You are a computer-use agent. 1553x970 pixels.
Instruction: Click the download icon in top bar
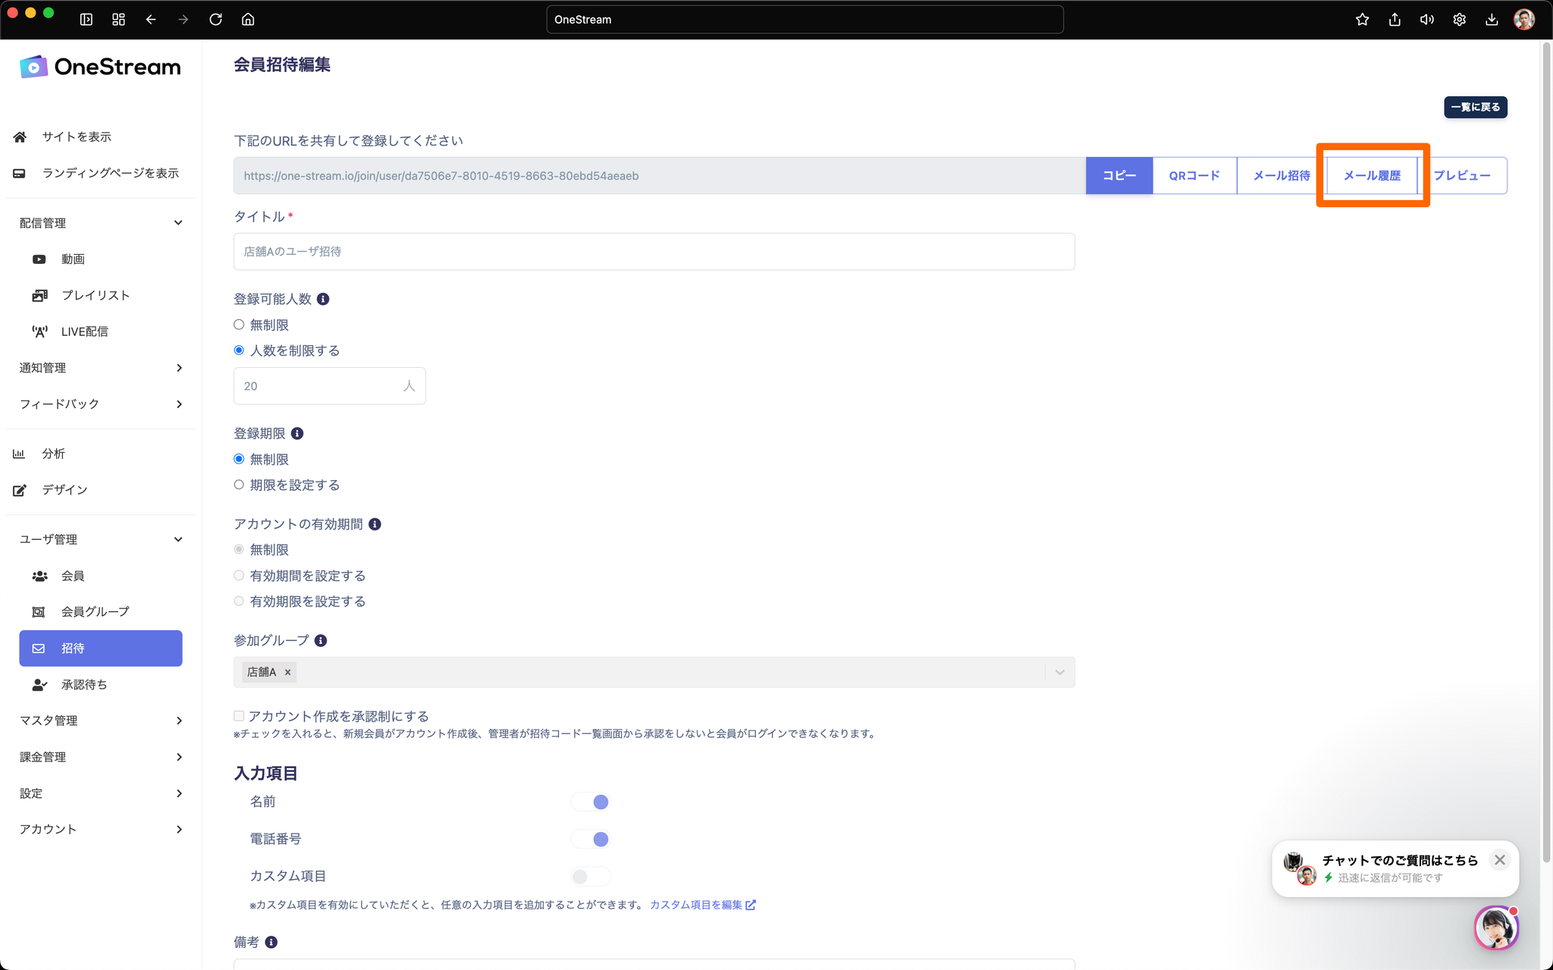click(1491, 20)
